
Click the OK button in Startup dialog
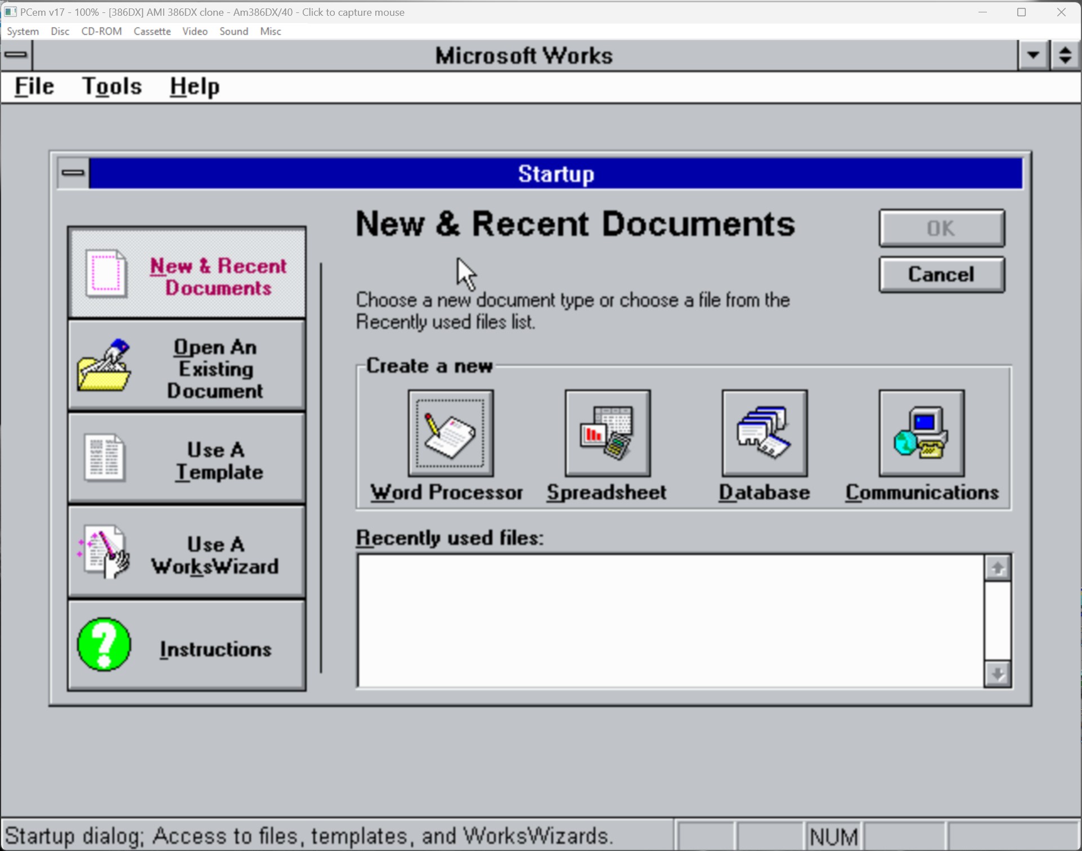941,228
